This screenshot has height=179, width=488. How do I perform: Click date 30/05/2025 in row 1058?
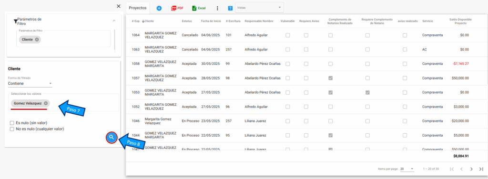[210, 64]
